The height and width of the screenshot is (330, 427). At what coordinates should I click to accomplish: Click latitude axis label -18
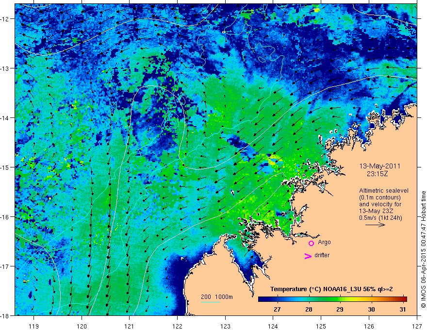coord(4,315)
